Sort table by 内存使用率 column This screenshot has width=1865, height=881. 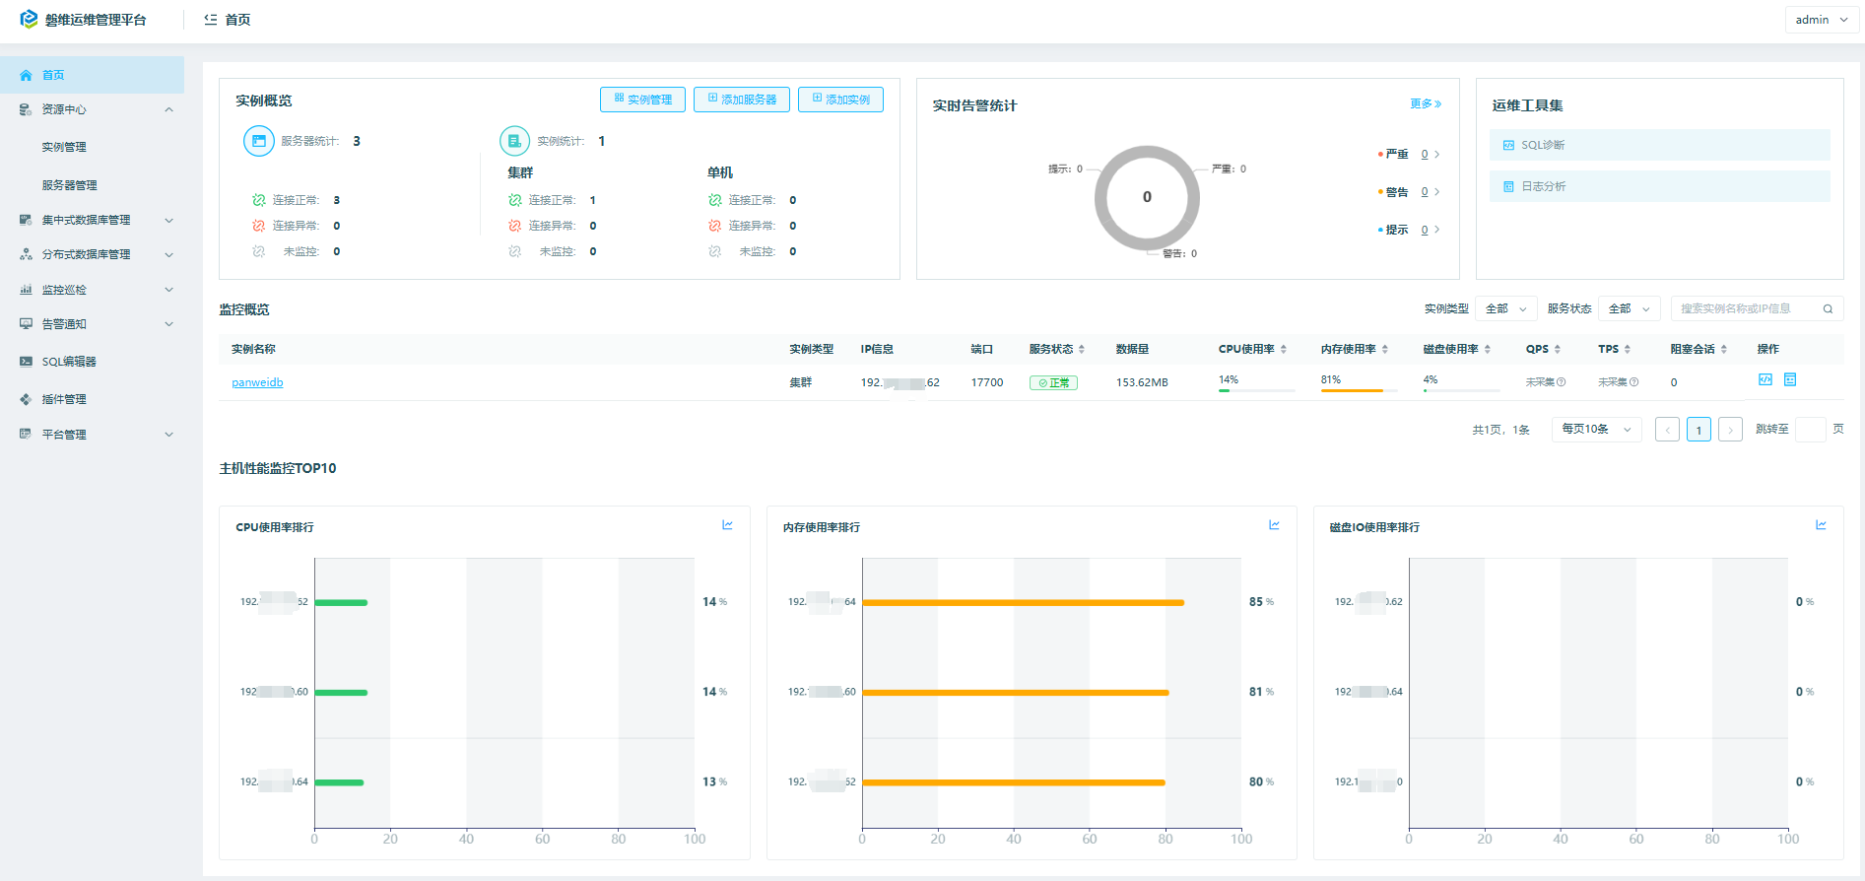(1385, 349)
